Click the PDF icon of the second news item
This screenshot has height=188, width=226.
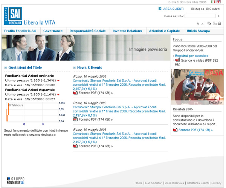75,119
